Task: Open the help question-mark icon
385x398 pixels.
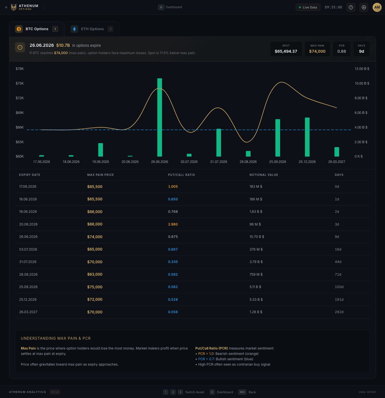Action: tap(351, 7)
